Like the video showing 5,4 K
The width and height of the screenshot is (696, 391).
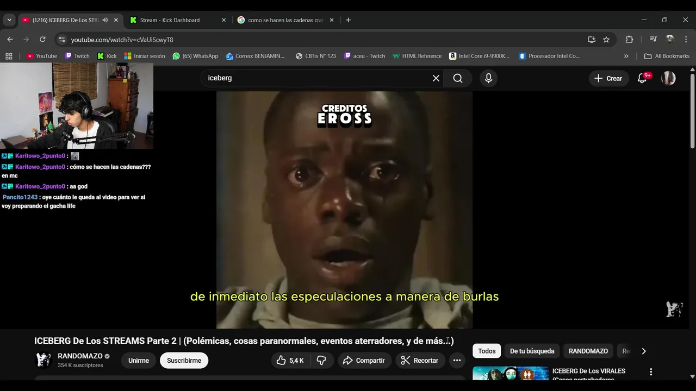[x=290, y=361]
